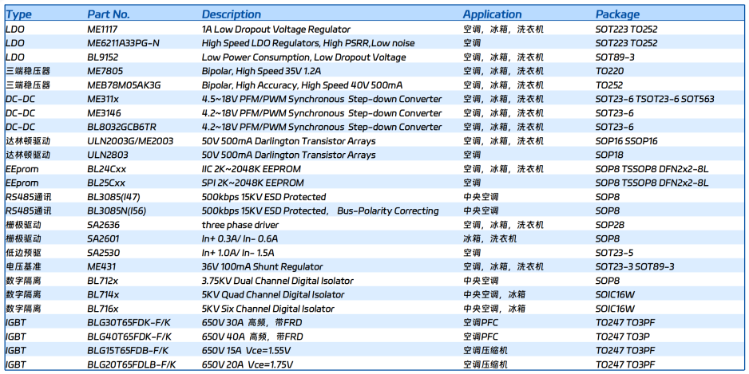This screenshot has height=374, width=749.
Task: Click package 'SOT89-3' in BL9152 row
Action: (x=614, y=57)
